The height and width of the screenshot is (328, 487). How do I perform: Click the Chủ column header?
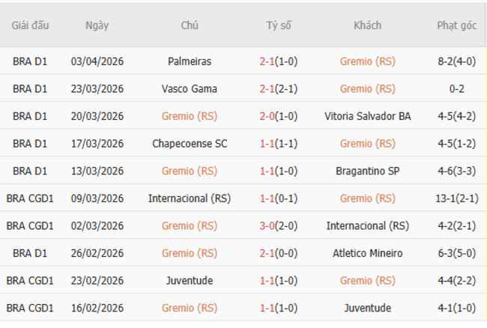(190, 25)
